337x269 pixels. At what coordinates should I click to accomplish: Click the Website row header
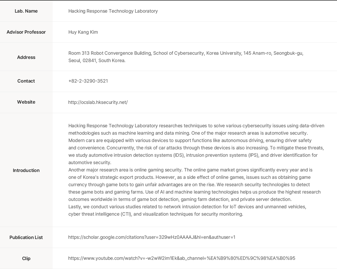coord(26,102)
